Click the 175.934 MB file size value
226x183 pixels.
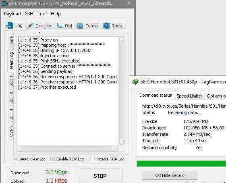point(196,121)
